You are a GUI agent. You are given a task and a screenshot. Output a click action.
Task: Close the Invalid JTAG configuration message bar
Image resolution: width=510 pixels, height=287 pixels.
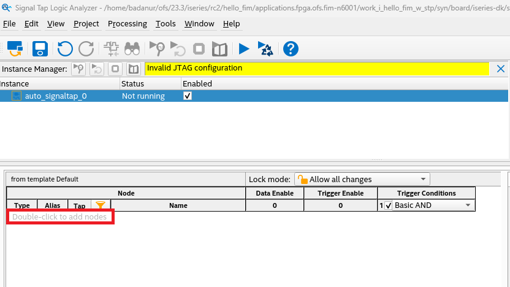tap(501, 69)
